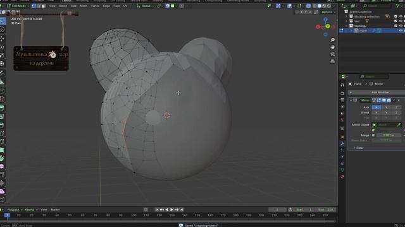Image resolution: width=405 pixels, height=227 pixels.
Task: Open the World properties tab
Action: [x=342, y=120]
